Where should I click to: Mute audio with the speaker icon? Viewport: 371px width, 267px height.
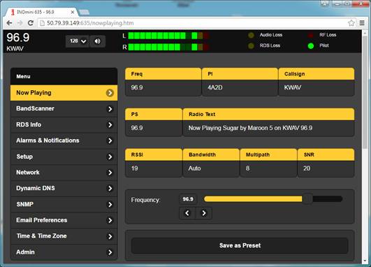tap(98, 41)
